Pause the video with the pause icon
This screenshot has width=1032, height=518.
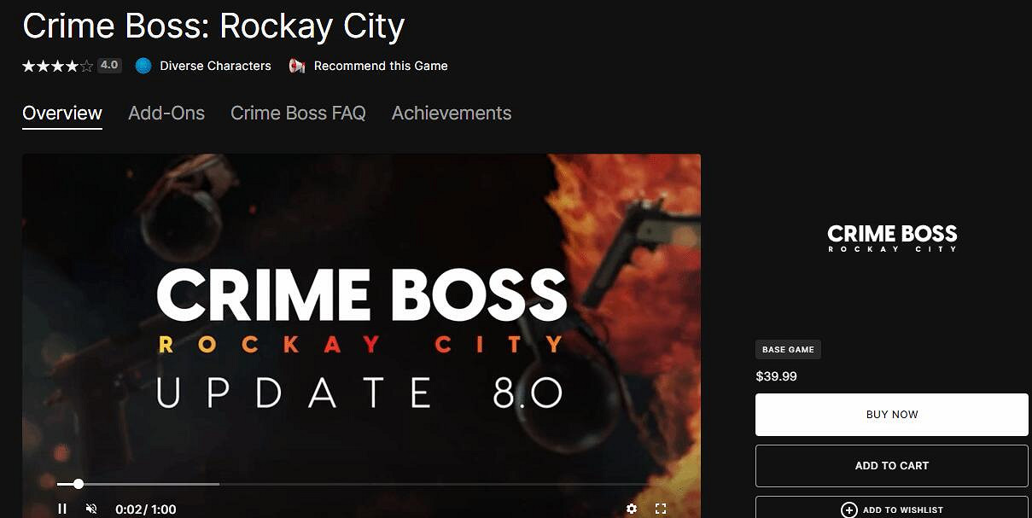coord(62,509)
